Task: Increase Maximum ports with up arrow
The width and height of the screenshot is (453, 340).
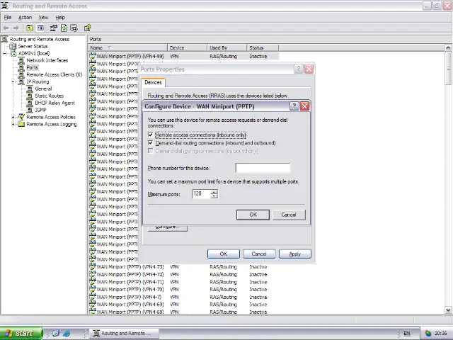Action: (214, 192)
